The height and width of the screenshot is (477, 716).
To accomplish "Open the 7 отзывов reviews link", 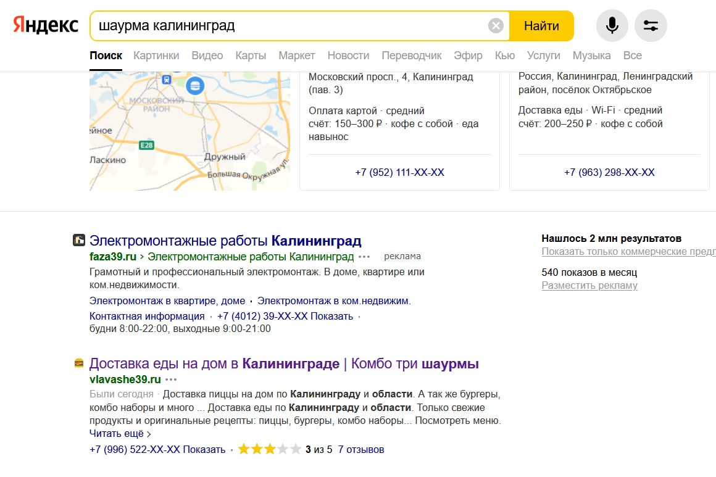I will [x=360, y=450].
